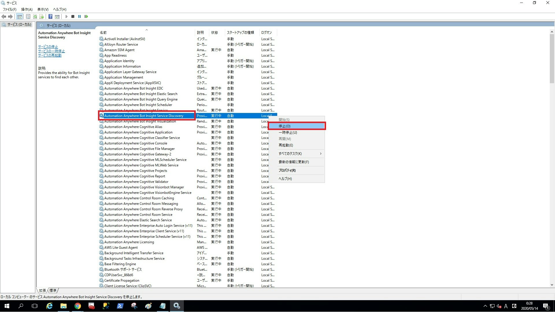Click the vertical scrollbar down arrow
The image size is (555, 312).
coord(552,285)
